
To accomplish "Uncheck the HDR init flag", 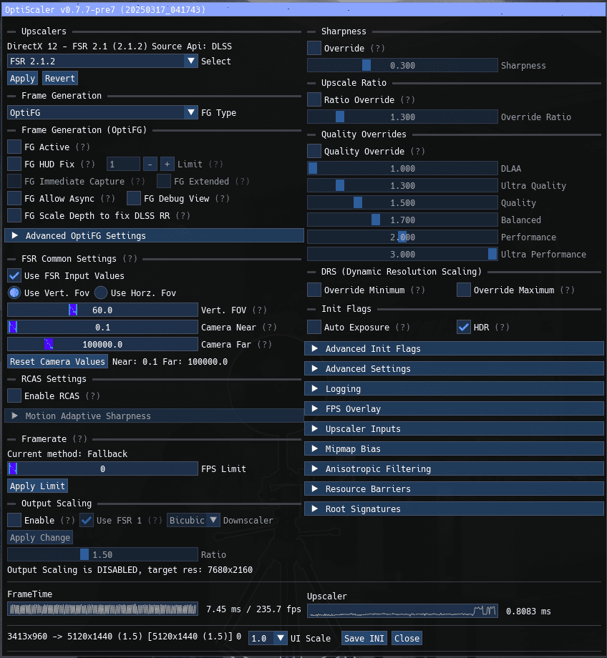I will point(464,327).
